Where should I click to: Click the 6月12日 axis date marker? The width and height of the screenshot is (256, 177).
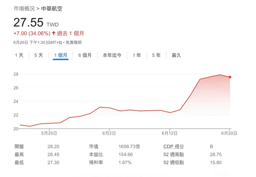coord(170,133)
